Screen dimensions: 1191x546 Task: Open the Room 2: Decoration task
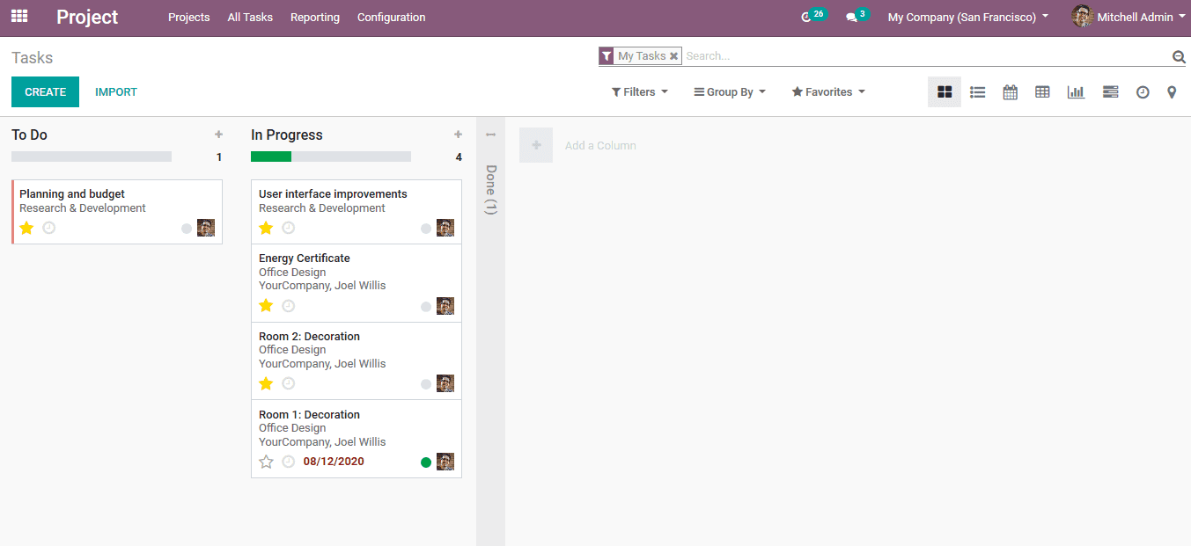click(x=357, y=360)
